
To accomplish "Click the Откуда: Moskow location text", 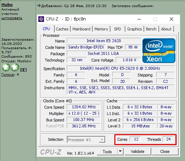I will pos(16,61).
